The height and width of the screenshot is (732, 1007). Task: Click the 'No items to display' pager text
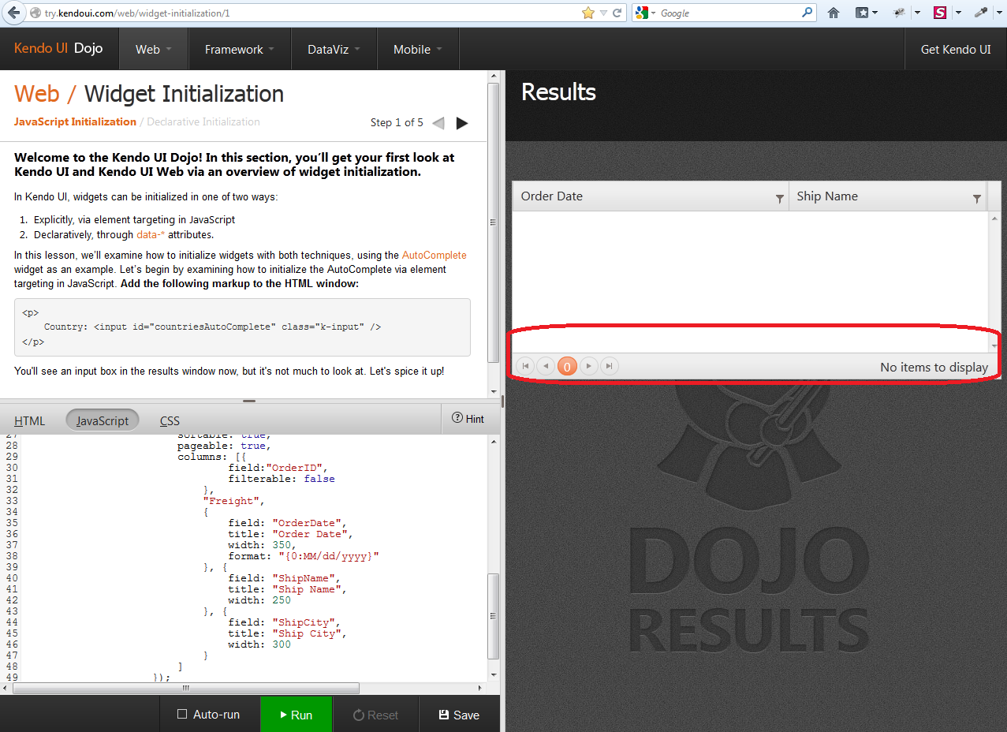pos(934,368)
